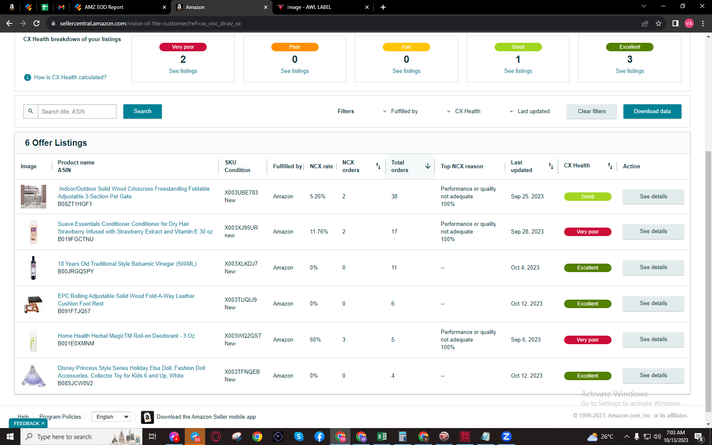Image resolution: width=712 pixels, height=445 pixels.
Task: Click the pinned Gmail tab icon
Action: [x=61, y=7]
